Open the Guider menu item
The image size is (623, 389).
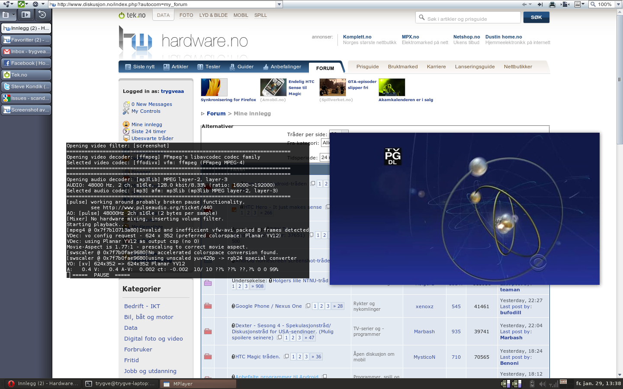(x=241, y=67)
